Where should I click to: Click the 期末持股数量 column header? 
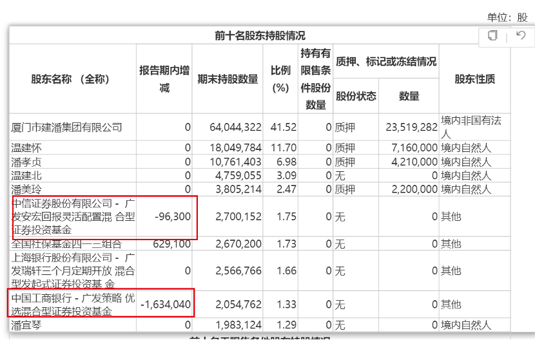tap(228, 79)
